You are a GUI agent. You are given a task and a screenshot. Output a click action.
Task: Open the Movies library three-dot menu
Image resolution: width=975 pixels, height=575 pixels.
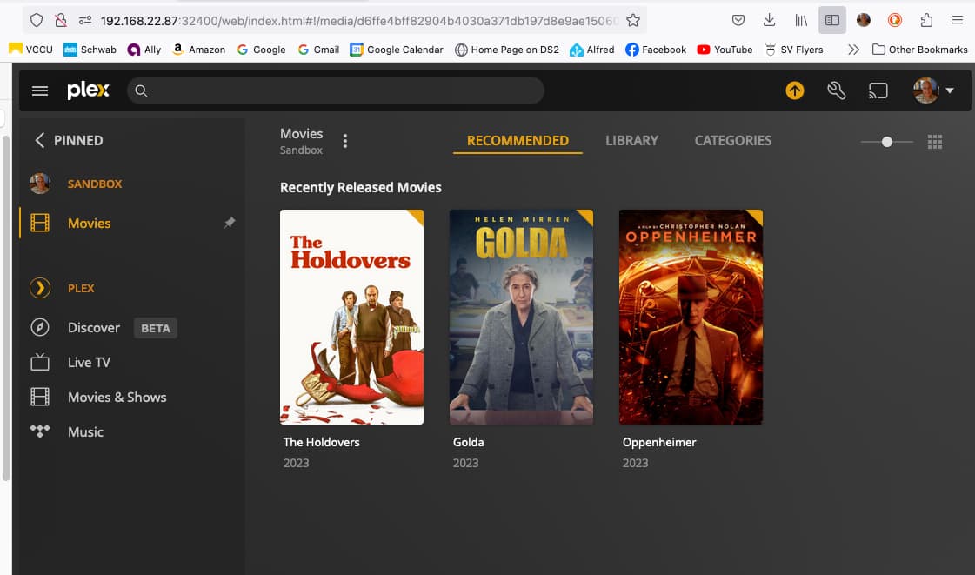tap(345, 141)
